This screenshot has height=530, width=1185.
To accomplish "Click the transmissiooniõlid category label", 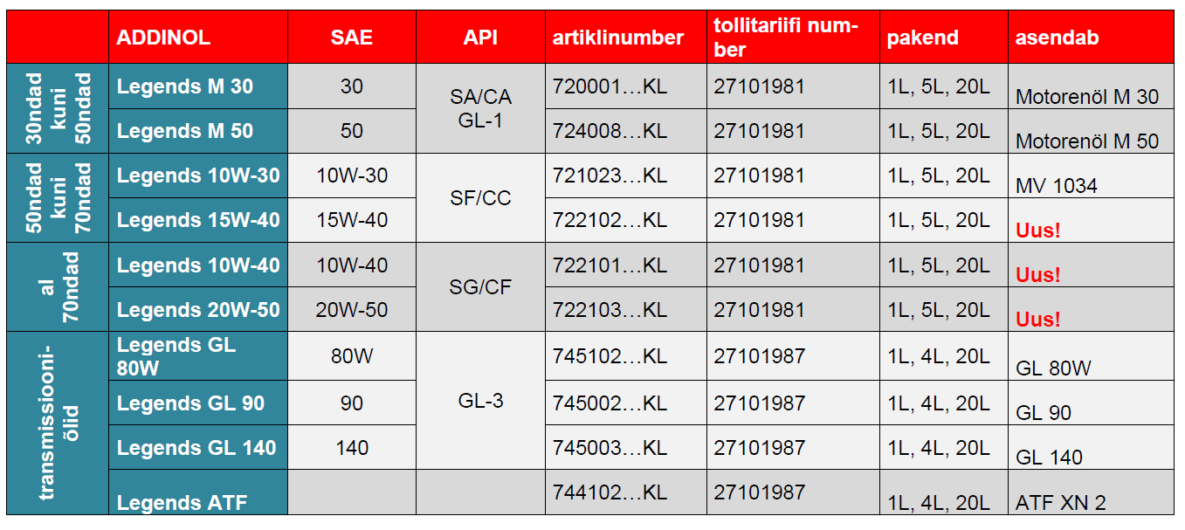I will [58, 423].
